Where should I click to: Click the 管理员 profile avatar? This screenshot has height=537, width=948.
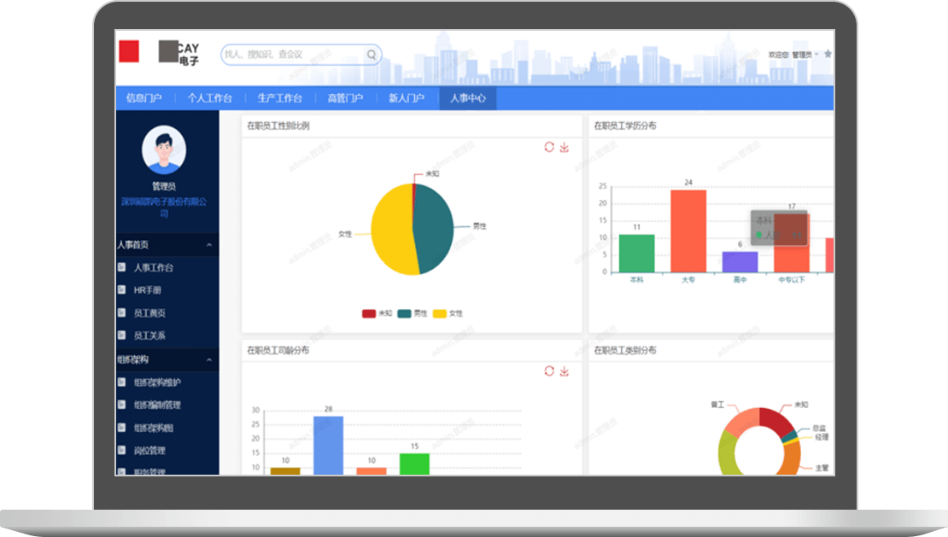coord(163,150)
